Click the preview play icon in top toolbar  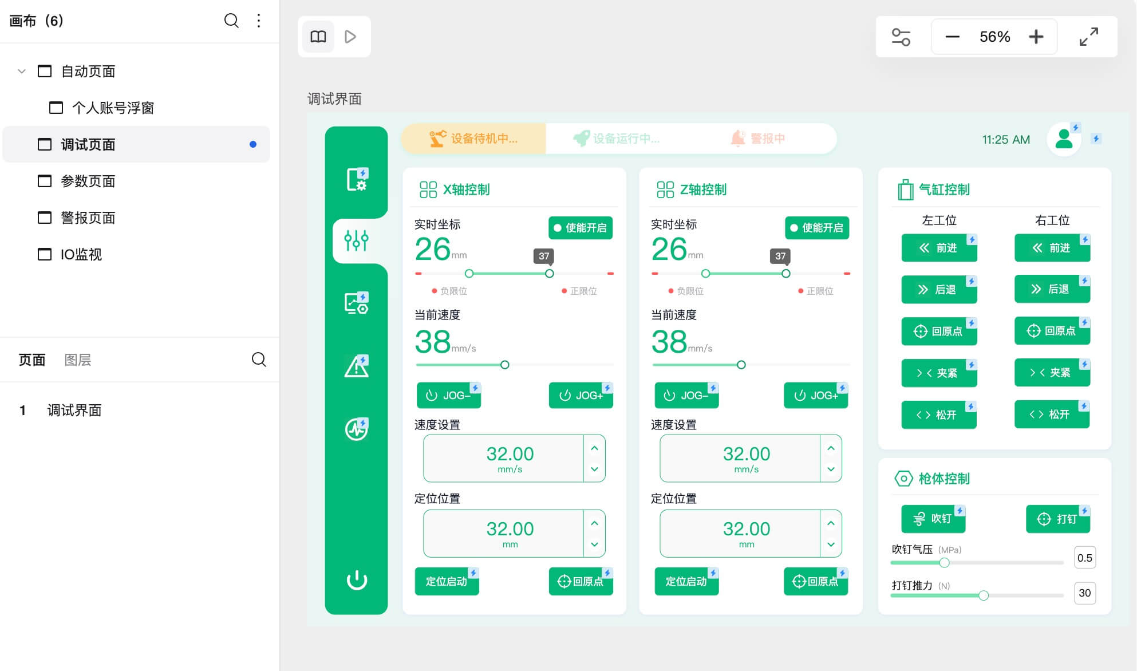click(350, 36)
